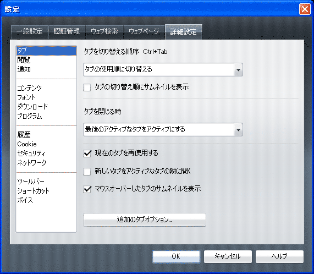This screenshot has height=274, width=314.
Task: Select タブ in the category list
Action: [46, 51]
